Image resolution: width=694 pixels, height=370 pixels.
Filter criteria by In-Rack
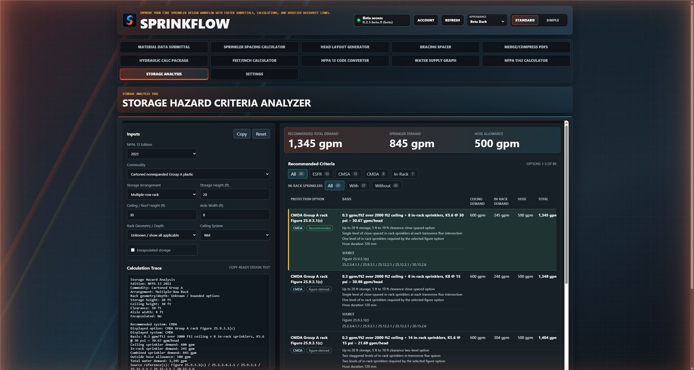click(404, 174)
